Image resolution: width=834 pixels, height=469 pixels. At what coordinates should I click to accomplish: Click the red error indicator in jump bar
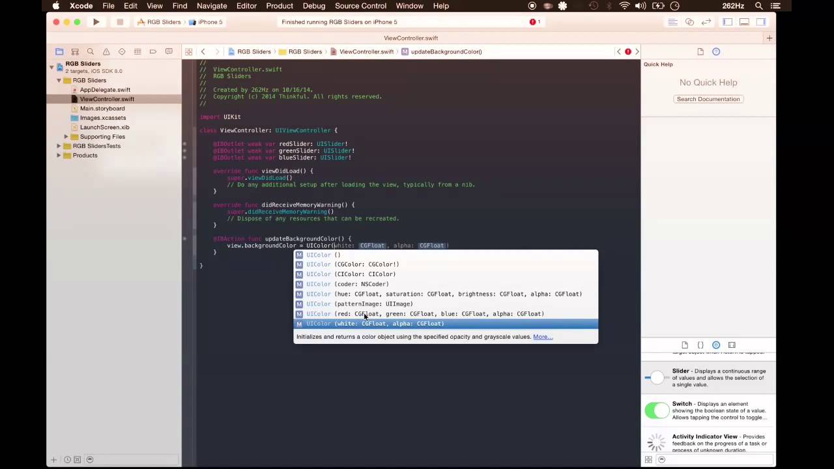point(628,51)
